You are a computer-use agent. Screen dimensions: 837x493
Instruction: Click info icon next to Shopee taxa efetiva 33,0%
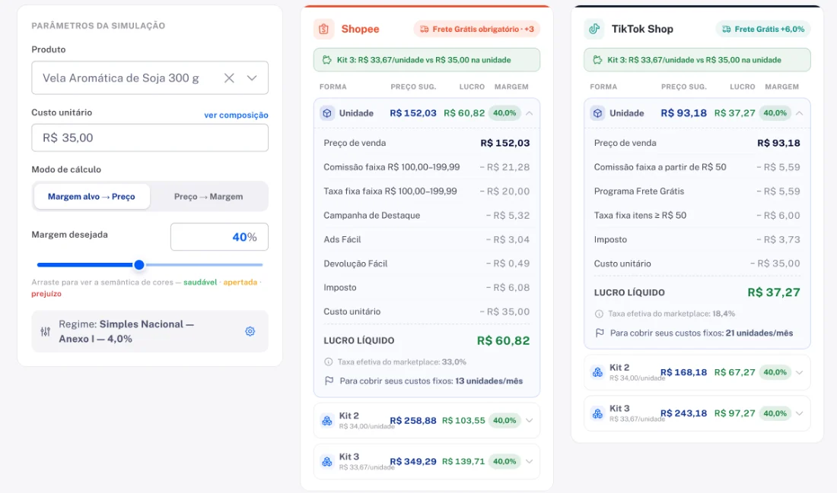point(328,362)
